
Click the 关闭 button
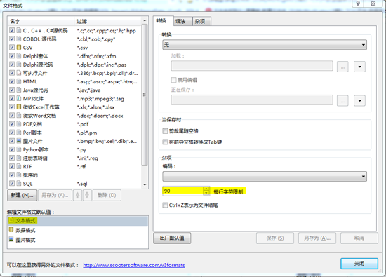click(359, 264)
